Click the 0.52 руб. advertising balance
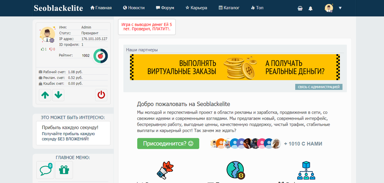Screen dimensions: 384x183 coord(75,78)
